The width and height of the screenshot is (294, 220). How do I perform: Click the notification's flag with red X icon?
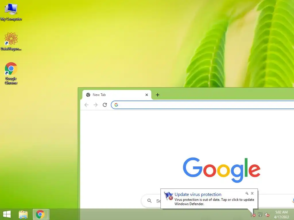[x=168, y=196]
